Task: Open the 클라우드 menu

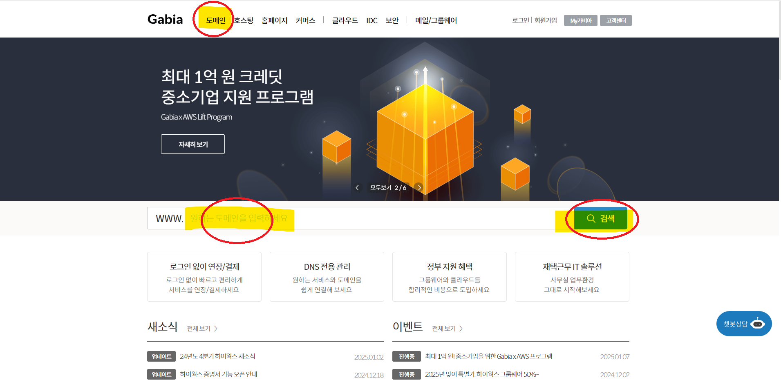Action: 345,20
